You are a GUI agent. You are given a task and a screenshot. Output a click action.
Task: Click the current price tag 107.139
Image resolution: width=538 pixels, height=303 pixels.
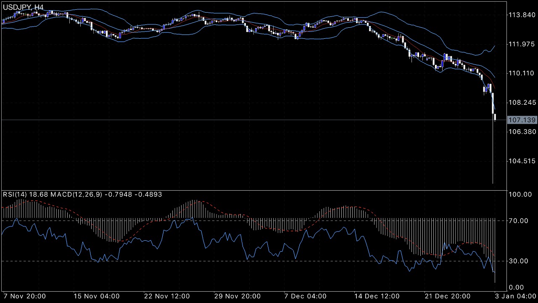pyautogui.click(x=522, y=120)
